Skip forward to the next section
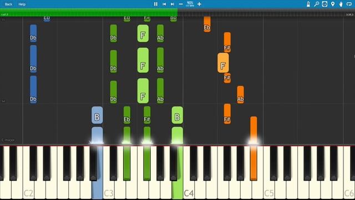Viewport: 355px width, 200px height. pyautogui.click(x=173, y=4)
